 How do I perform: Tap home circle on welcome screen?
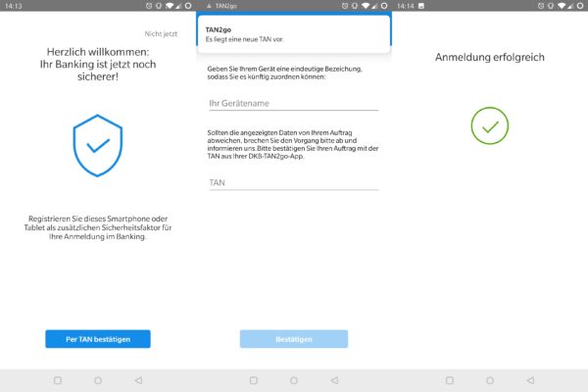[x=98, y=379]
